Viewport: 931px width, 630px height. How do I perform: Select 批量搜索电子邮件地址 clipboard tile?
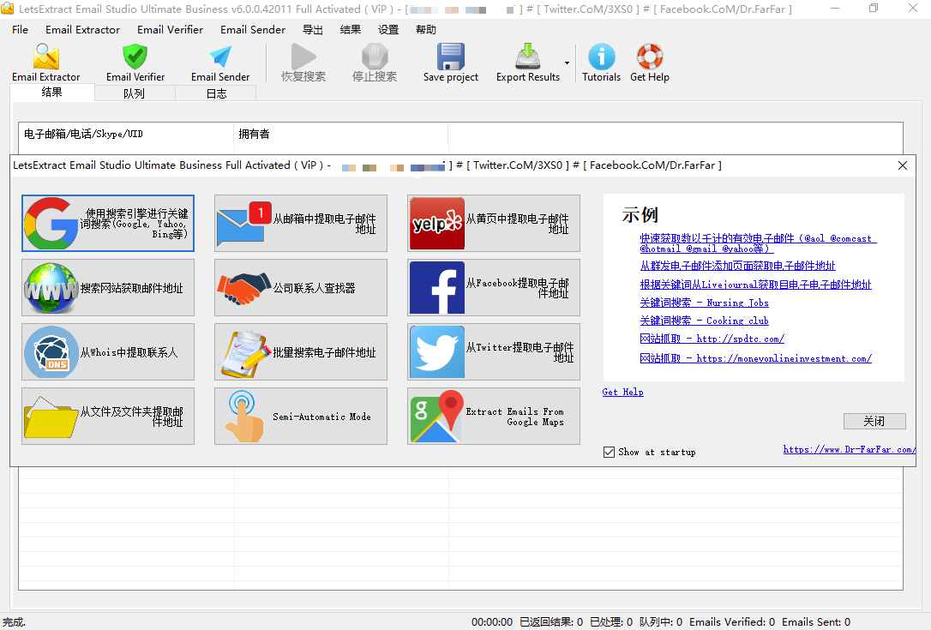(301, 351)
